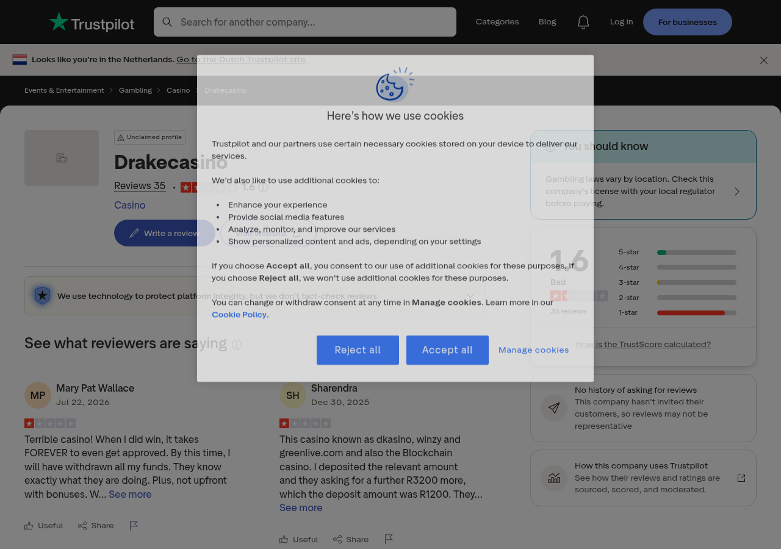781x549 pixels.
Task: Go to Events & Entertainment breadcrumb
Action: [64, 90]
